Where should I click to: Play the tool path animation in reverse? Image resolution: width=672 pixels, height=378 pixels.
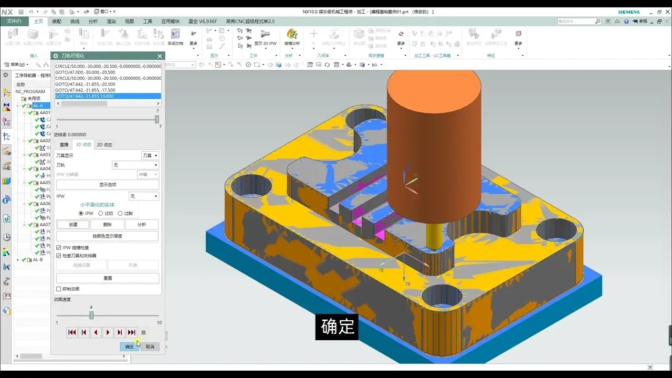[x=96, y=332]
